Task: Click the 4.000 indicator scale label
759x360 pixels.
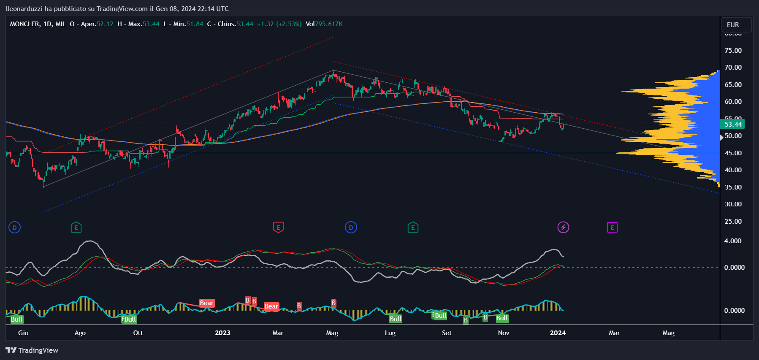Action: pyautogui.click(x=733, y=241)
